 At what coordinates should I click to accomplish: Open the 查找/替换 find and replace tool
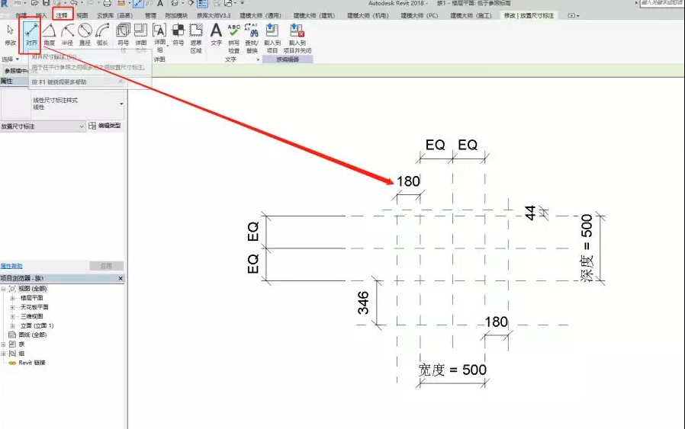click(252, 37)
